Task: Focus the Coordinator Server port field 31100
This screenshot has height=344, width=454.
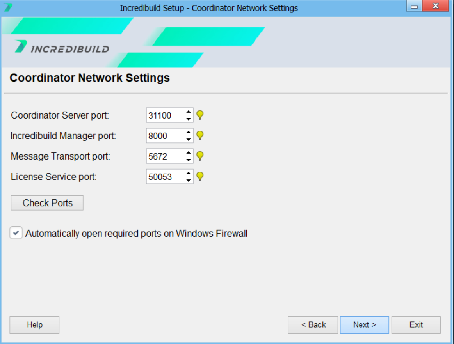Action: coord(165,115)
